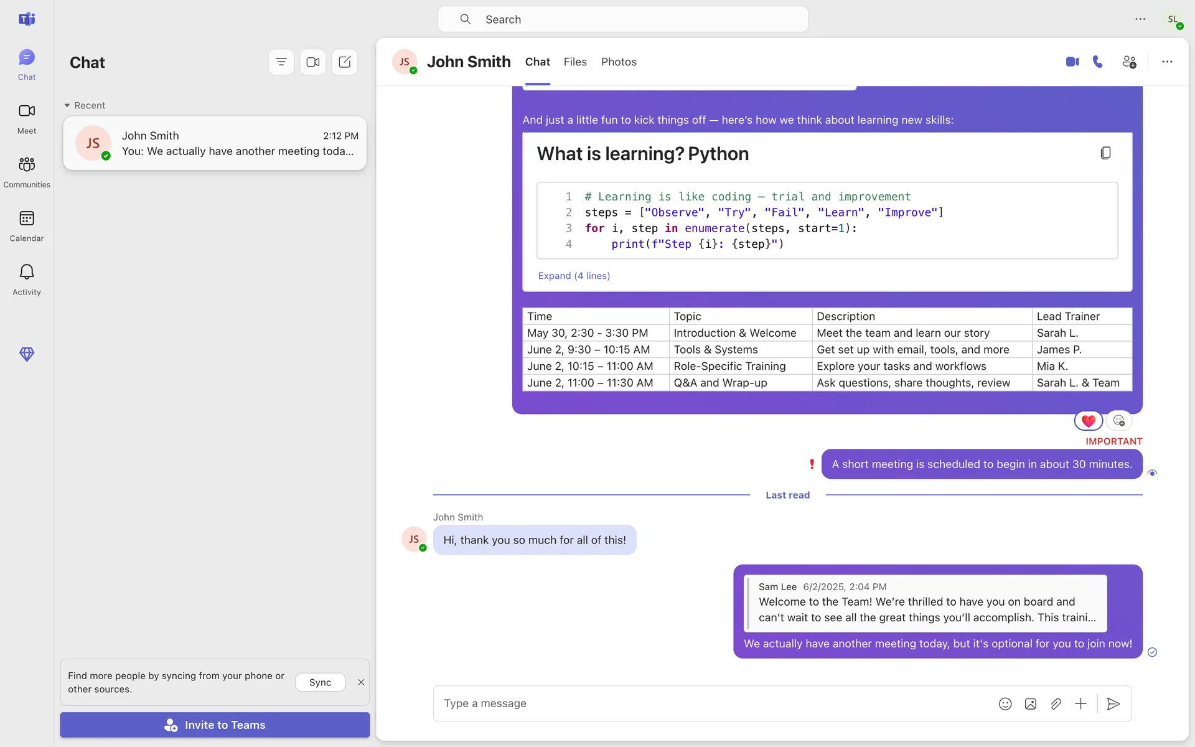1195x747 pixels.
Task: Toggle the heart reaction on message
Action: click(1088, 421)
